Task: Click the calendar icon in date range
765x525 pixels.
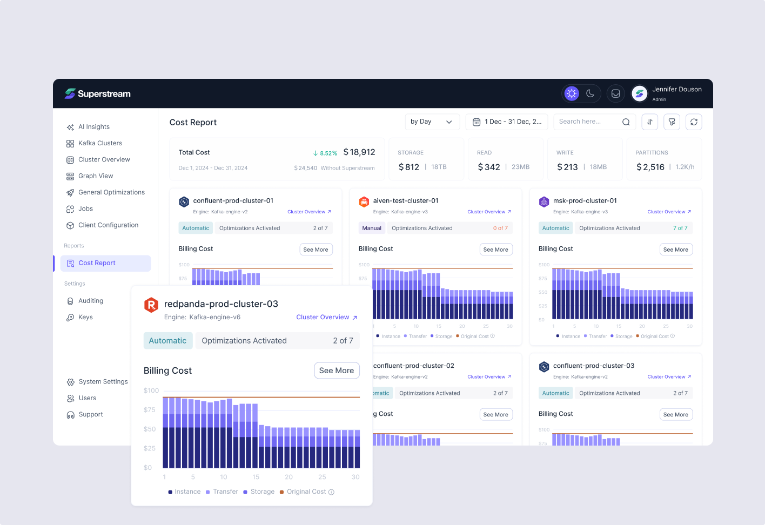Action: tap(477, 122)
